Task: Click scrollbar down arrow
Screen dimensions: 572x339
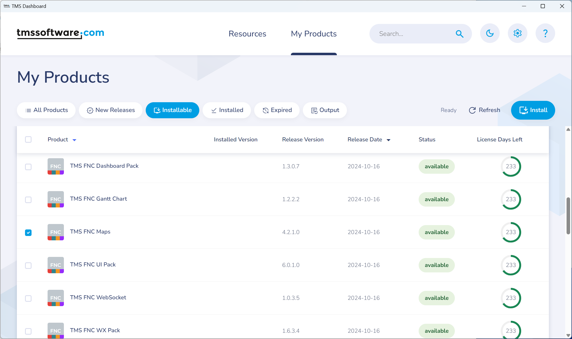Action: (568, 335)
